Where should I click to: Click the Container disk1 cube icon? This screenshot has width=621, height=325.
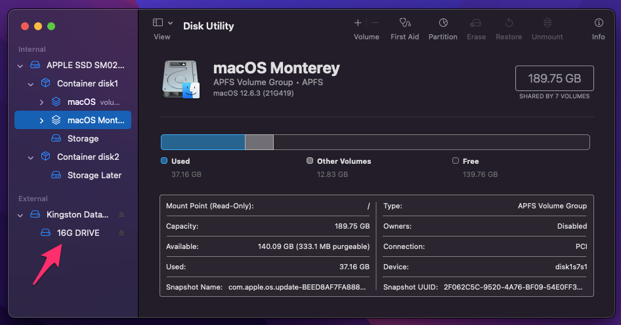pyautogui.click(x=45, y=83)
